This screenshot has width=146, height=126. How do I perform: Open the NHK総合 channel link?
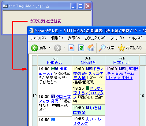coord(55,63)
